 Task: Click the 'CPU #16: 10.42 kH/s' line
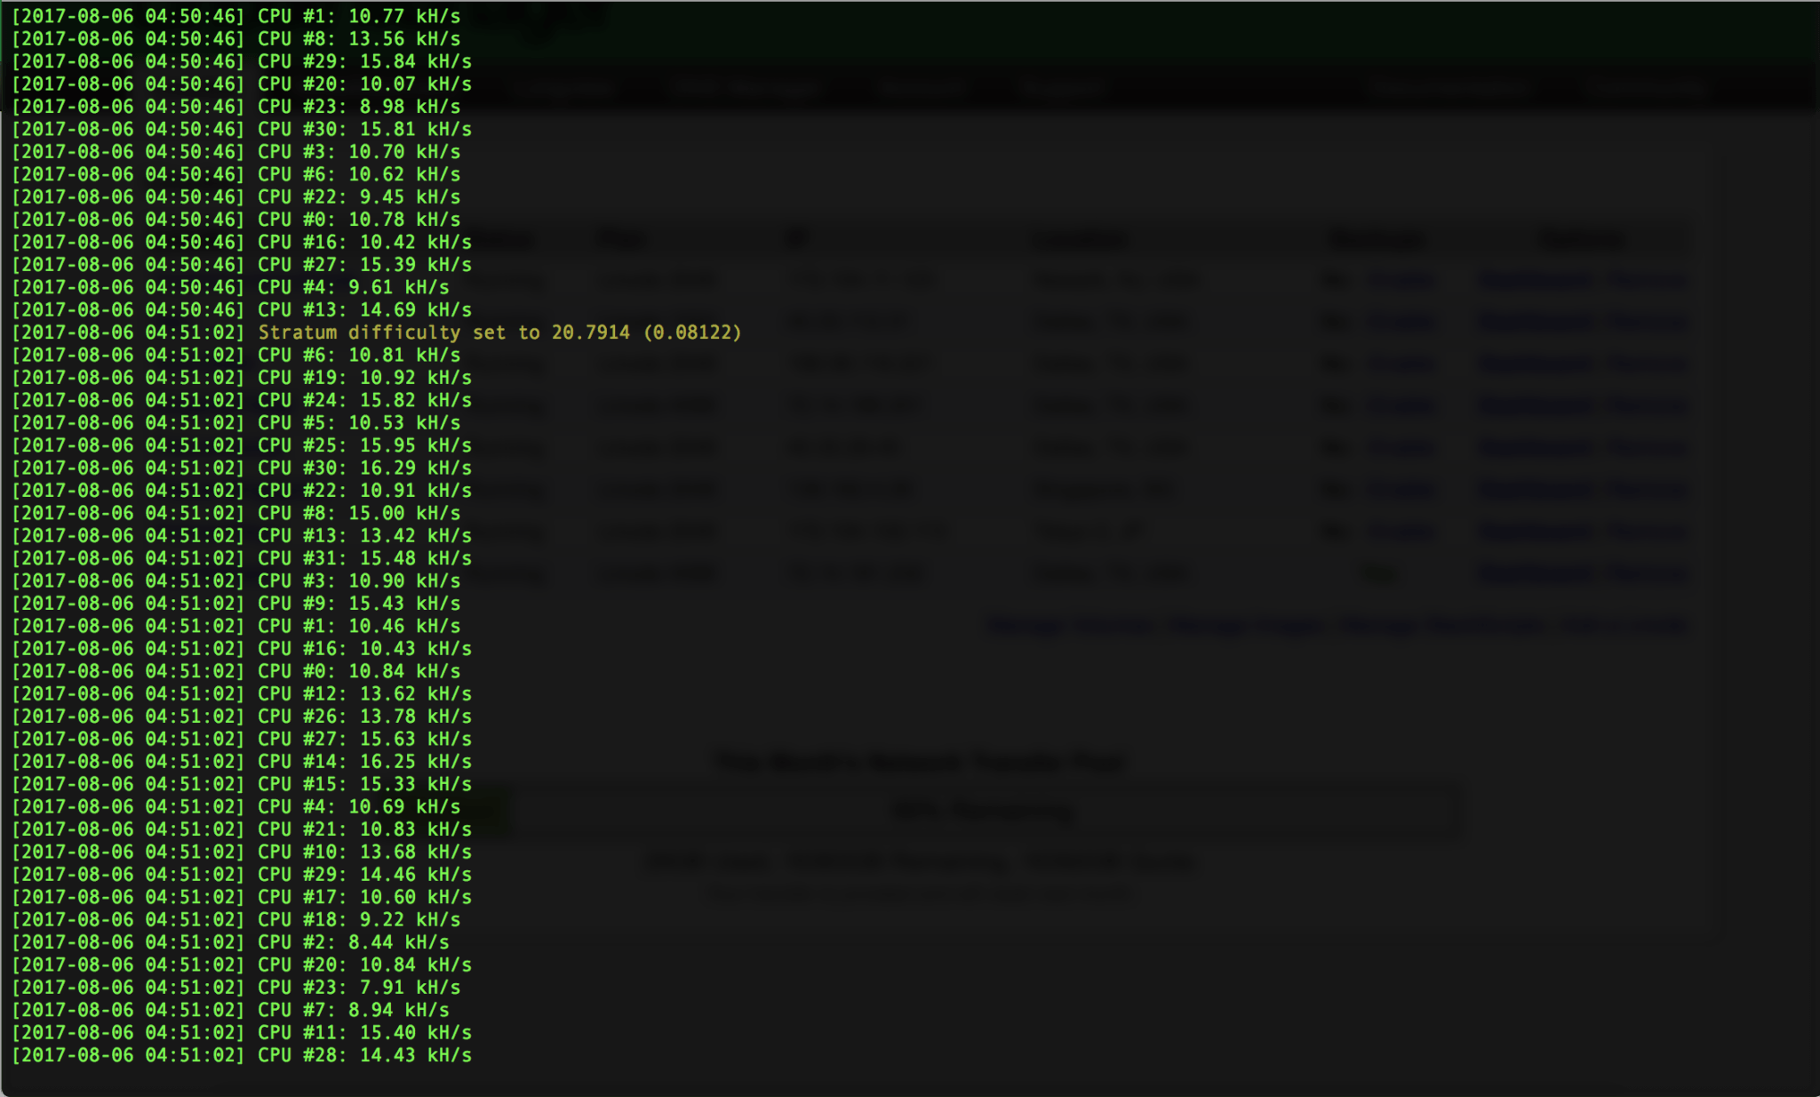pyautogui.click(x=241, y=242)
